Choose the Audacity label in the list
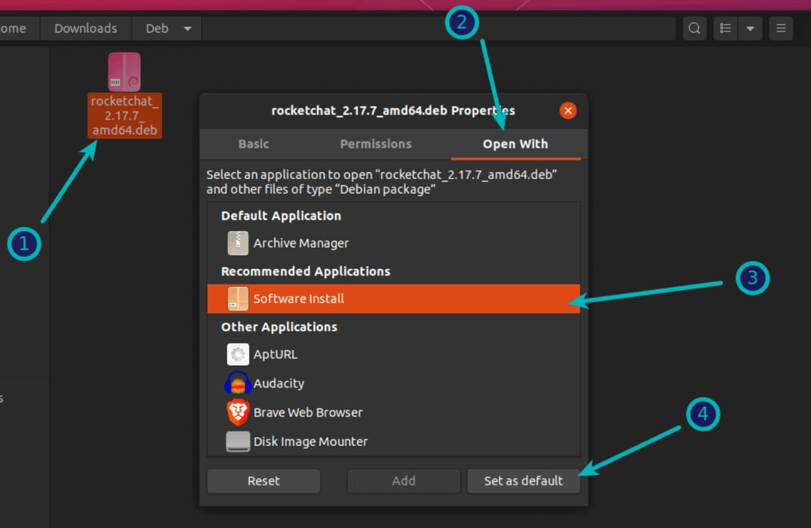This screenshot has width=811, height=528. tap(279, 383)
